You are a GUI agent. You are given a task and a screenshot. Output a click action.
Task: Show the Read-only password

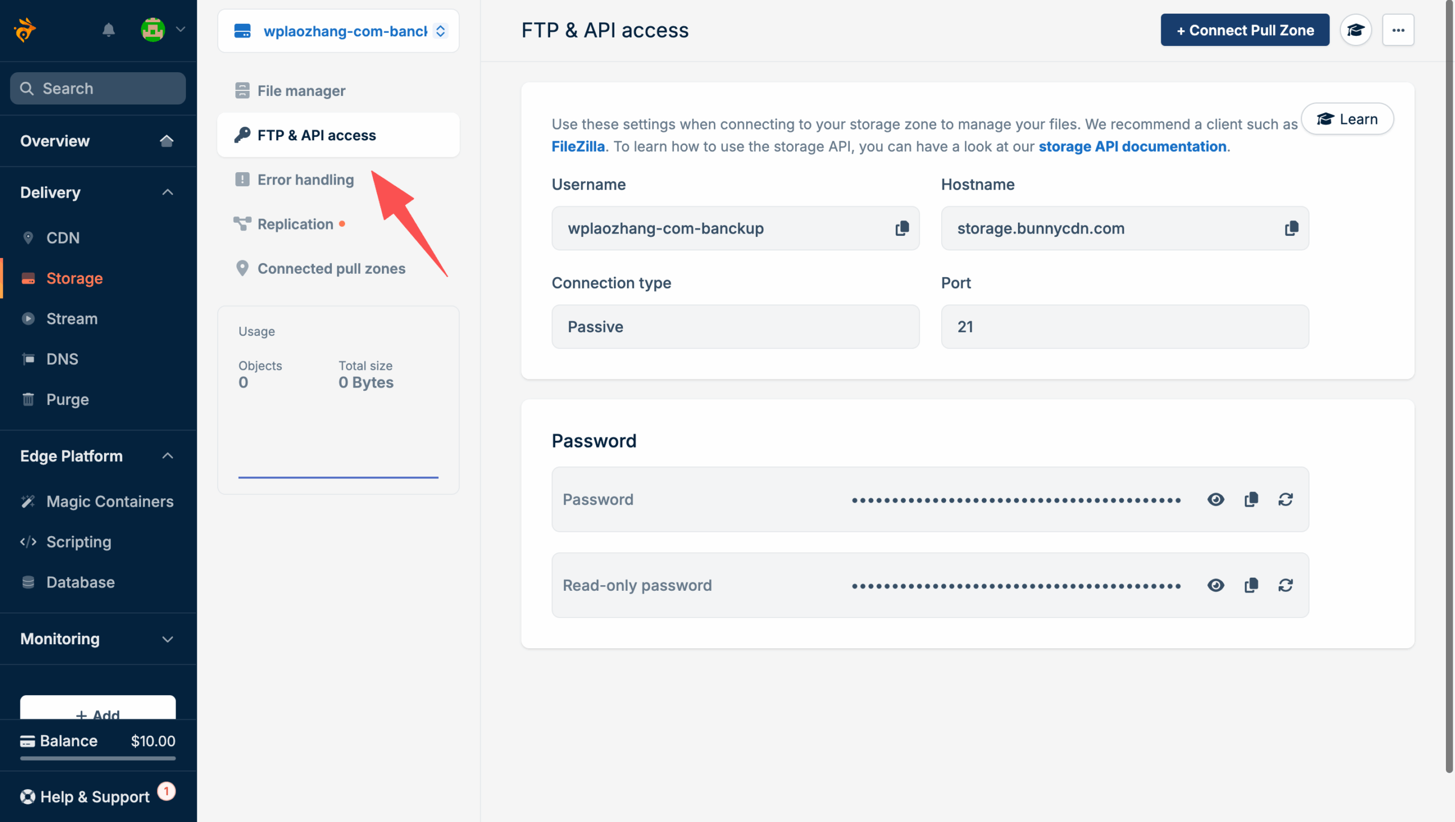tap(1216, 585)
